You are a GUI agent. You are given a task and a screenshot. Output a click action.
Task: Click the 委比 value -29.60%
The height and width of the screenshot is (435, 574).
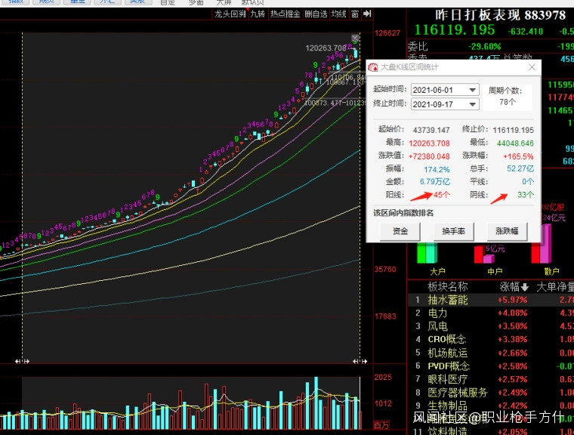tap(485, 47)
